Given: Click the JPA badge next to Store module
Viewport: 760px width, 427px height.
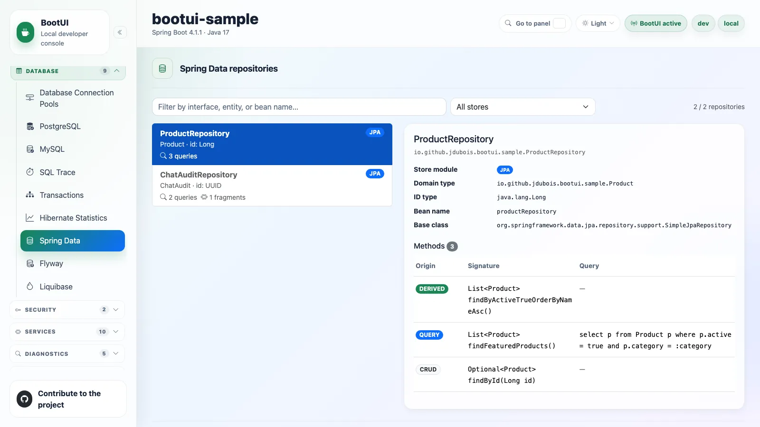Looking at the screenshot, I should tap(505, 170).
